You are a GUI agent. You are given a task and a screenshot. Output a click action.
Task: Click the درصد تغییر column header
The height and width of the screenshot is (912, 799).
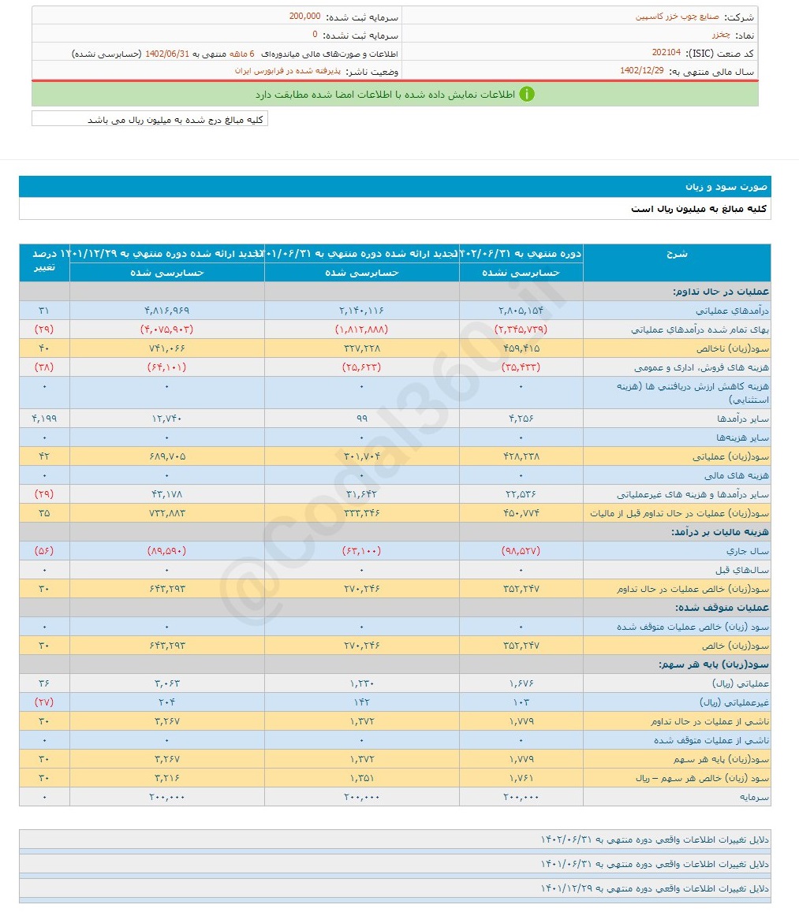pyautogui.click(x=44, y=262)
